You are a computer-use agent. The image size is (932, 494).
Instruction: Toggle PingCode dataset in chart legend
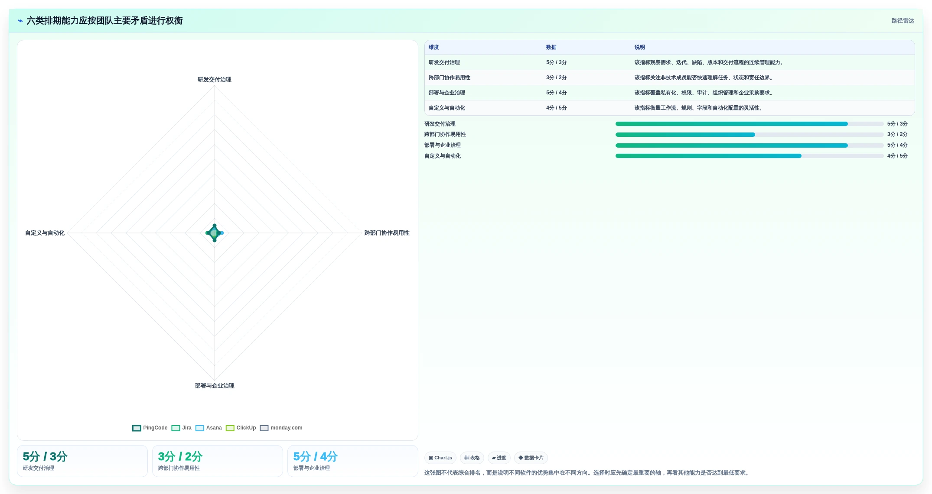[x=150, y=428]
